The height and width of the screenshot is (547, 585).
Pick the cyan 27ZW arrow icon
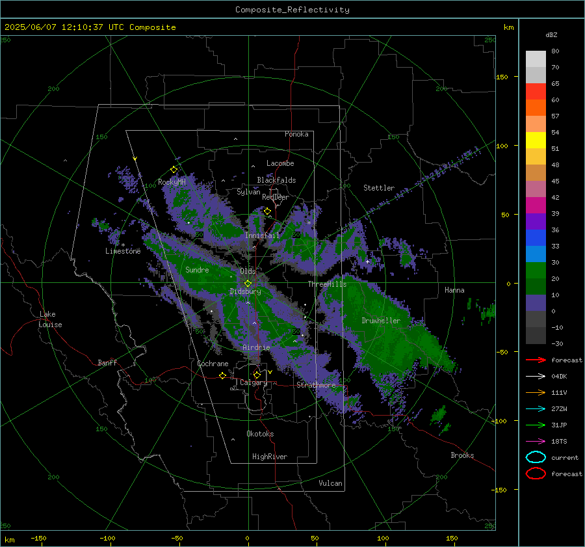(x=536, y=409)
